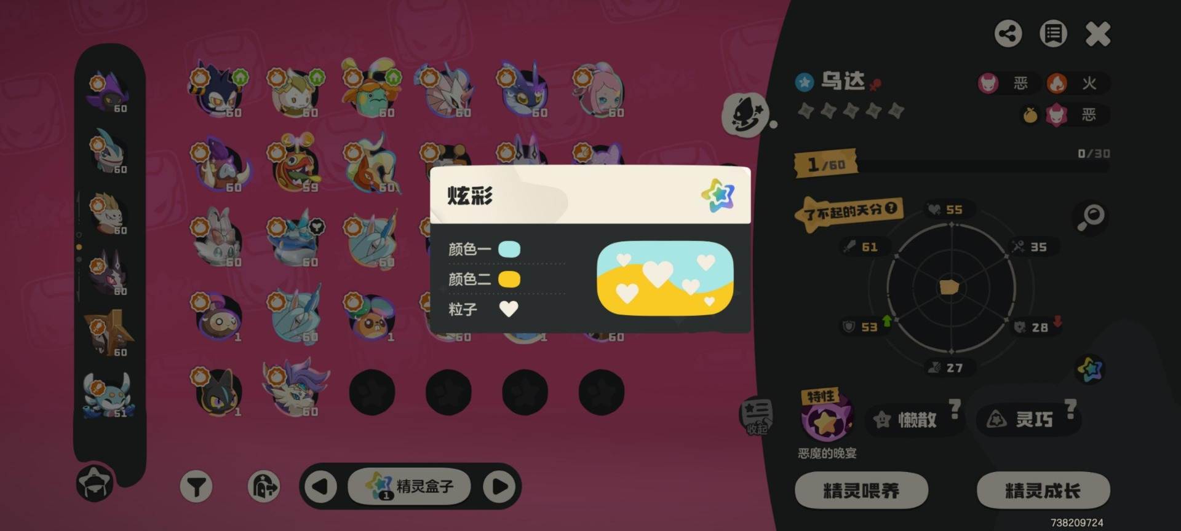Close the spirit detail panel

pyautogui.click(x=1098, y=34)
